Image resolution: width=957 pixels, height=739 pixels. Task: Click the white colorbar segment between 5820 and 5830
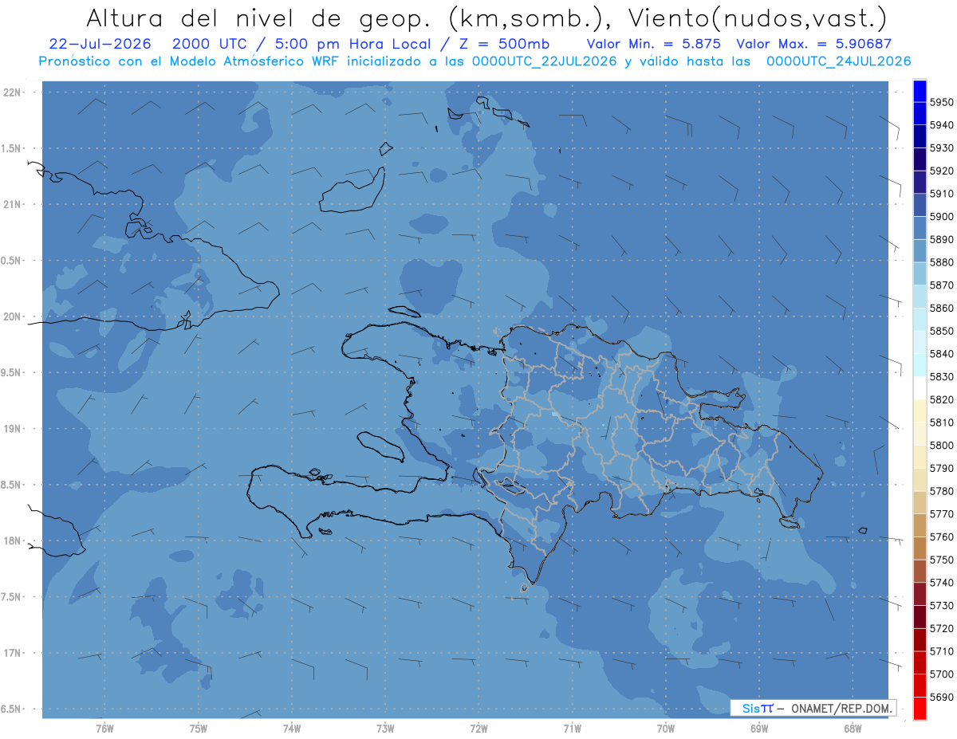920,388
